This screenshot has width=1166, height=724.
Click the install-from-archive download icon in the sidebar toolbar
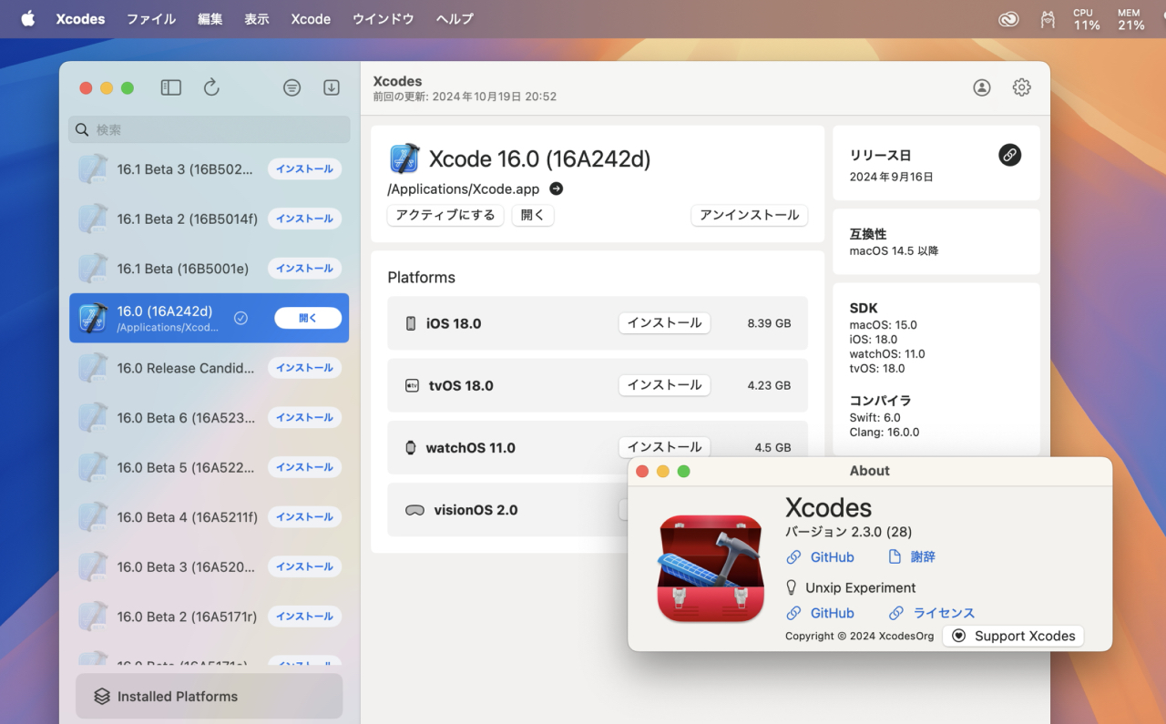coord(332,87)
